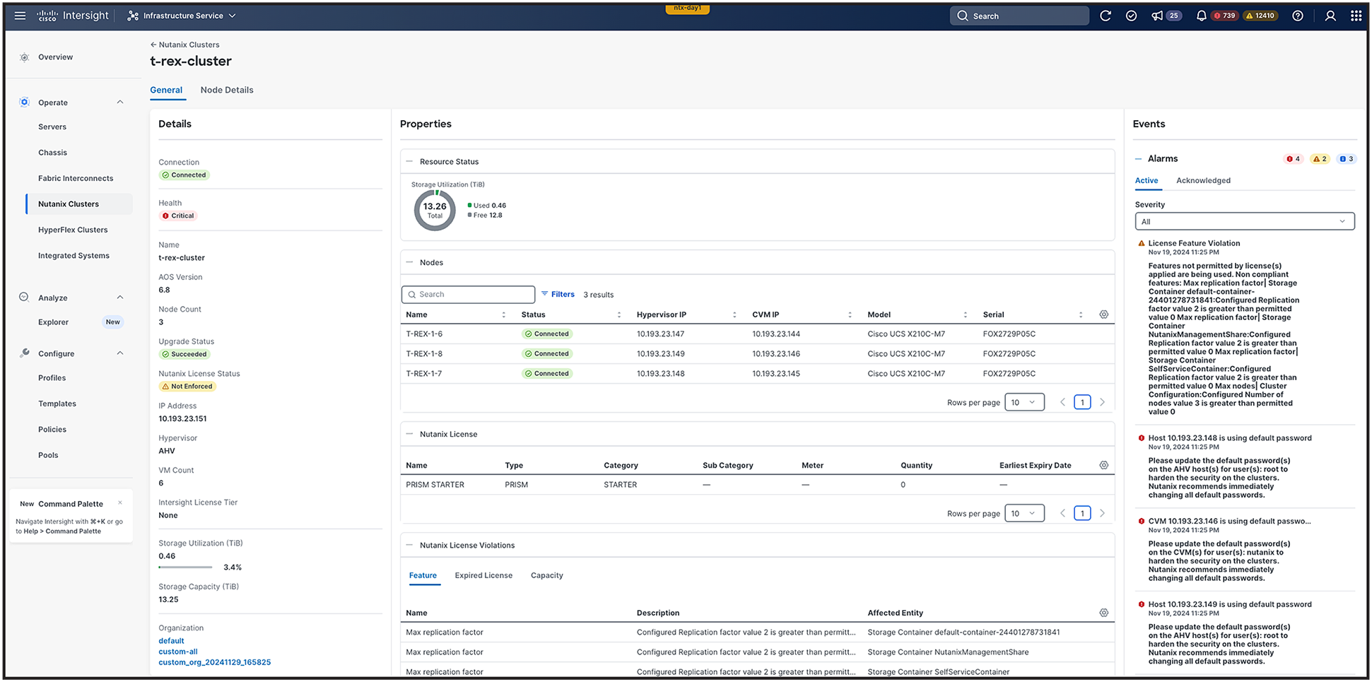Open the alarms bell icon
Image resolution: width=1372 pixels, height=682 pixels.
[1201, 16]
